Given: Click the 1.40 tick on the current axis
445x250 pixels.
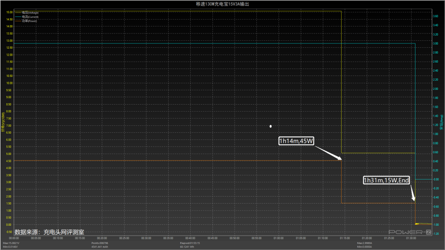Looking at the screenshot, I should coord(435,116).
